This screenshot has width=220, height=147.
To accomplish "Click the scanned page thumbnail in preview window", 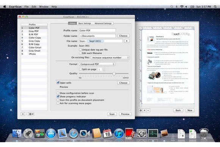I will [168, 67].
